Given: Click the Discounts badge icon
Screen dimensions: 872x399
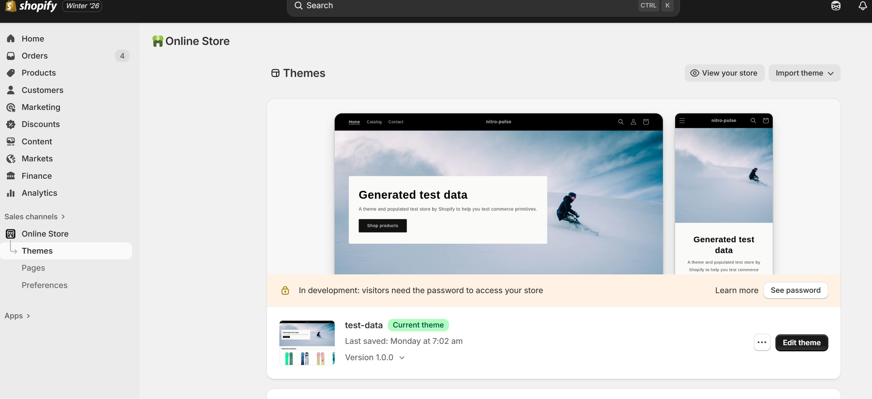Looking at the screenshot, I should click(11, 124).
